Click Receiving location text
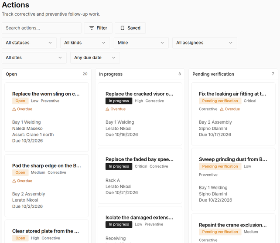This screenshot has height=243, width=280. 116,238
